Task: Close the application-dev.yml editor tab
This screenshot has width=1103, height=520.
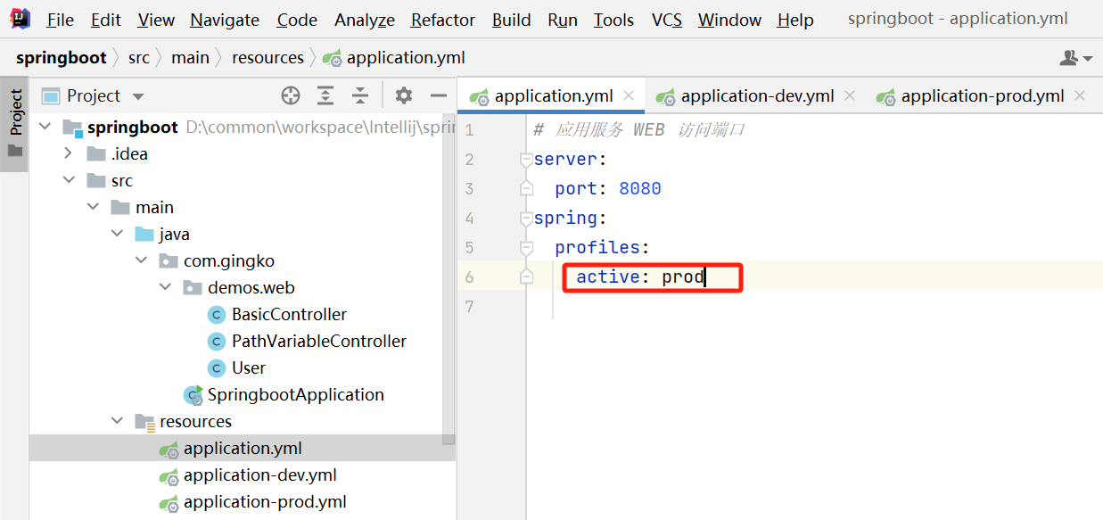Action: tap(849, 95)
